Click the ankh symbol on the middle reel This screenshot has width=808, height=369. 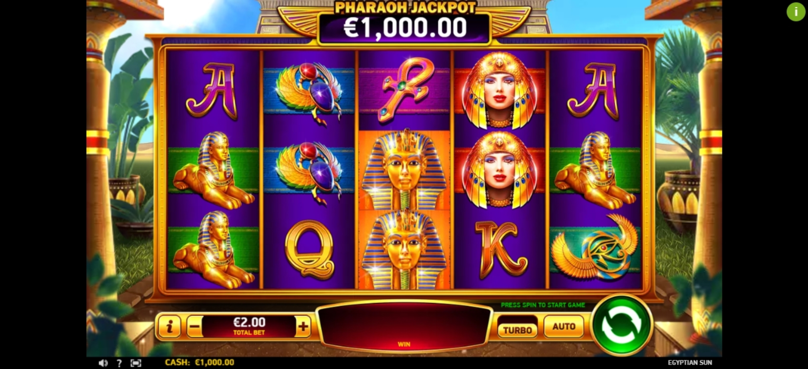coord(405,90)
